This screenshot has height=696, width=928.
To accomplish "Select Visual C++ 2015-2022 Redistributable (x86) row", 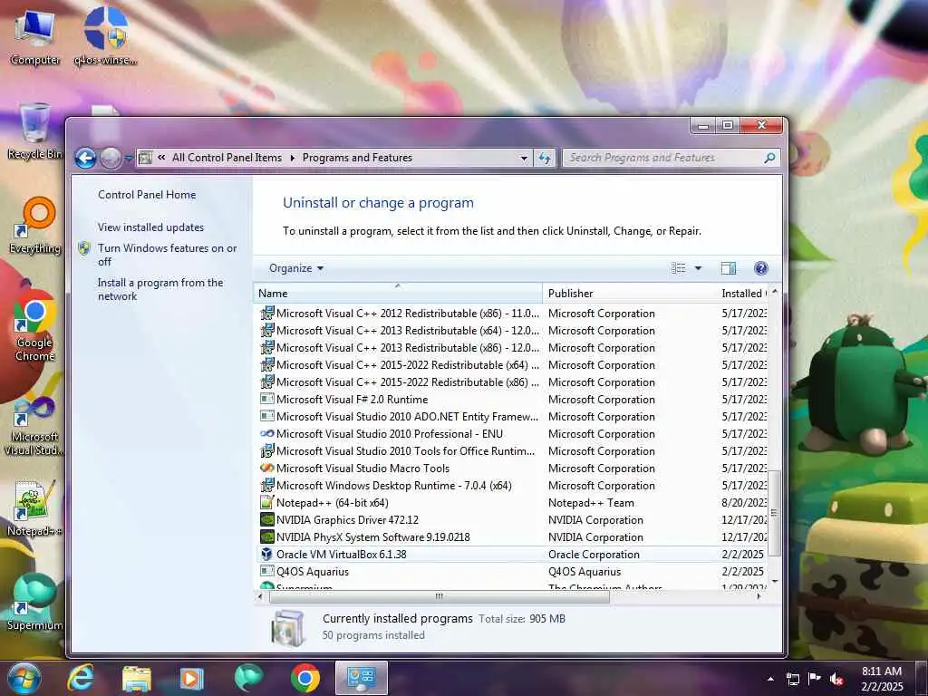I will 512,382.
